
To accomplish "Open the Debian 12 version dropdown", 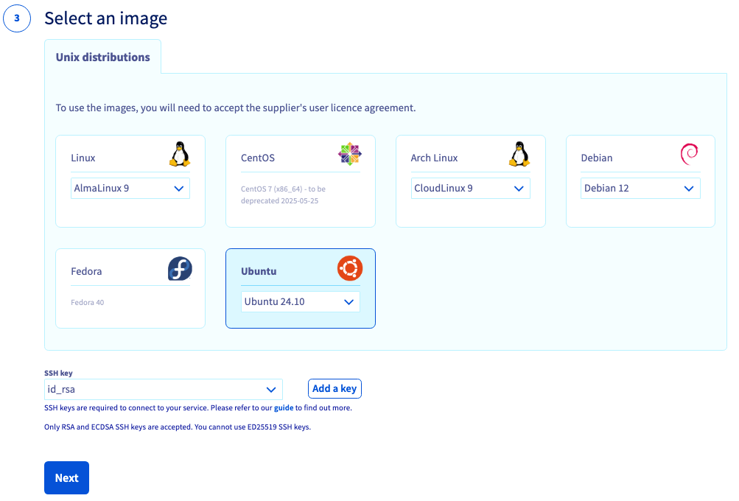I will coord(640,188).
